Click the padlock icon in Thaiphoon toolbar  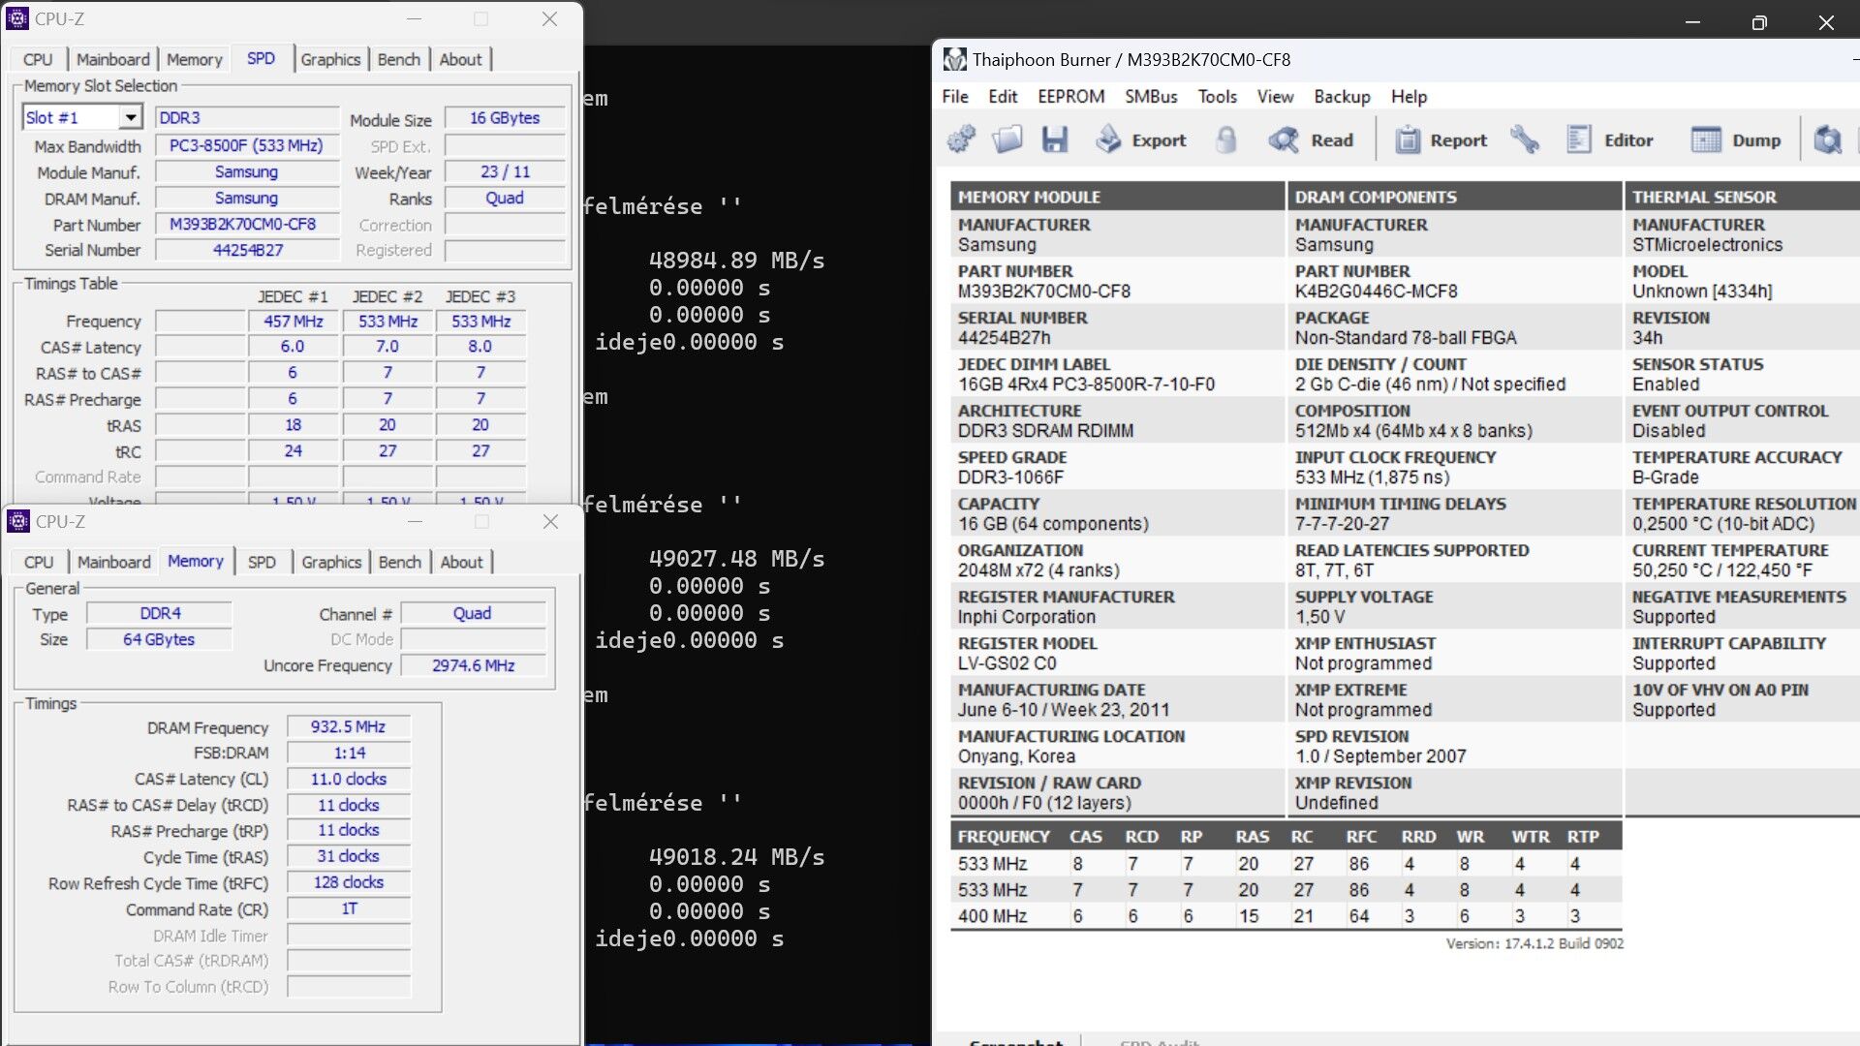click(x=1225, y=139)
